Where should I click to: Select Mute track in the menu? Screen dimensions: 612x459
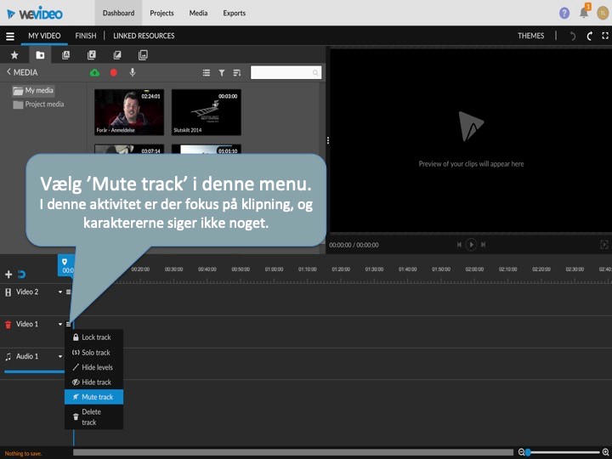tap(94, 397)
